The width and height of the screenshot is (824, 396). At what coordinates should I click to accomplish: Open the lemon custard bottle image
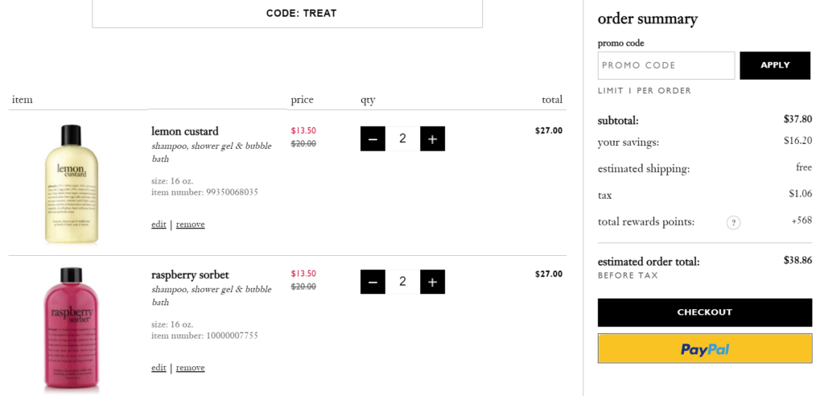point(71,184)
